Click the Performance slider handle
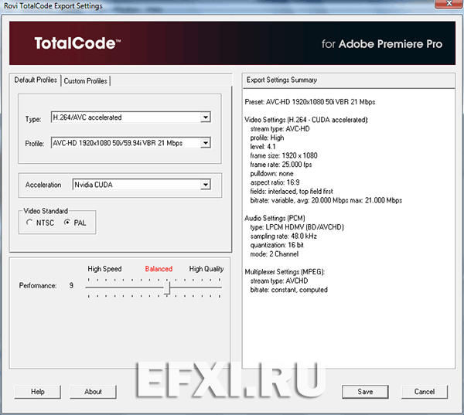The image size is (464, 415). point(167,287)
